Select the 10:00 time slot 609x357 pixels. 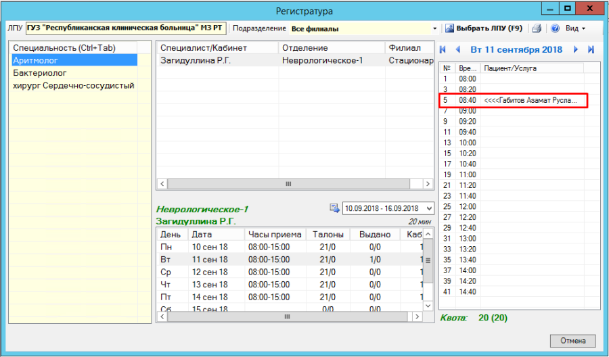click(x=520, y=143)
